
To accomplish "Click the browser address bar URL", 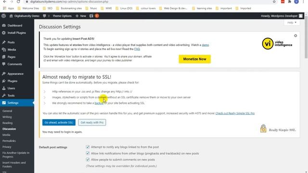I will click(x=69, y=1).
